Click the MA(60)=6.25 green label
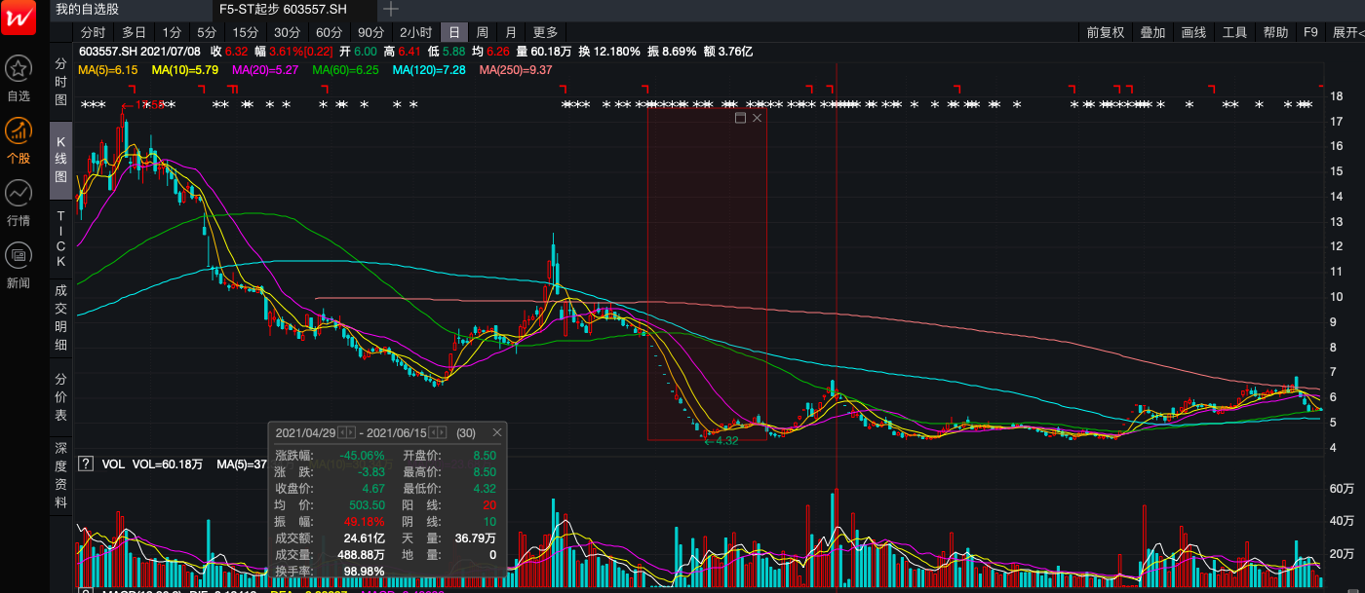 point(345,70)
